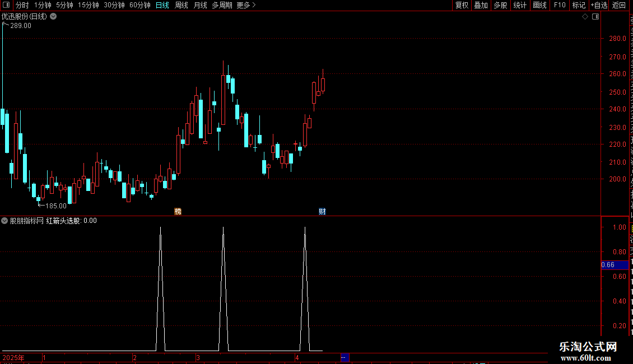This screenshot has width=633, height=364.
Task: Click the 财 marker on the chart
Action: tap(322, 212)
